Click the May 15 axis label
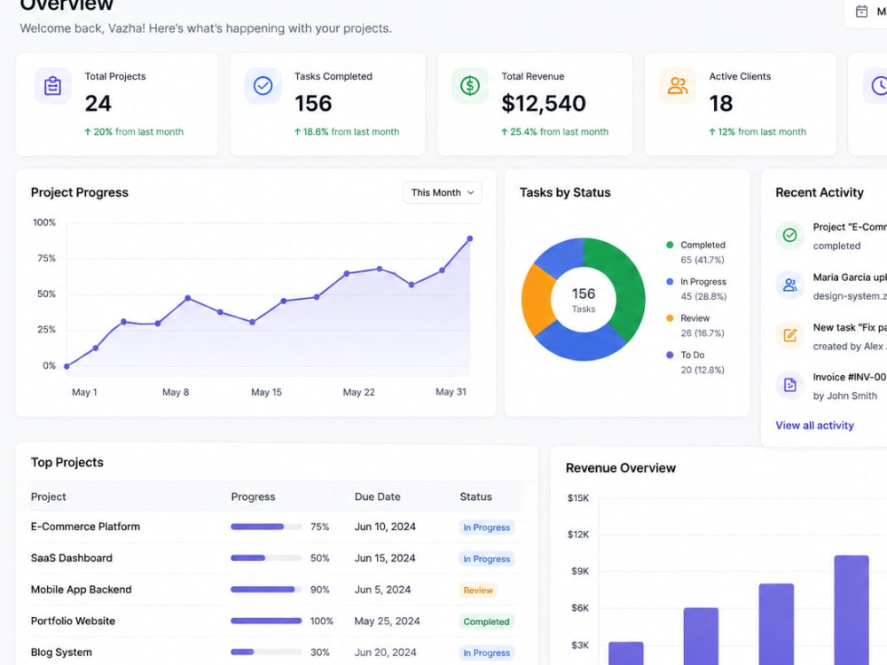Screen dimensions: 887x665 coord(266,393)
